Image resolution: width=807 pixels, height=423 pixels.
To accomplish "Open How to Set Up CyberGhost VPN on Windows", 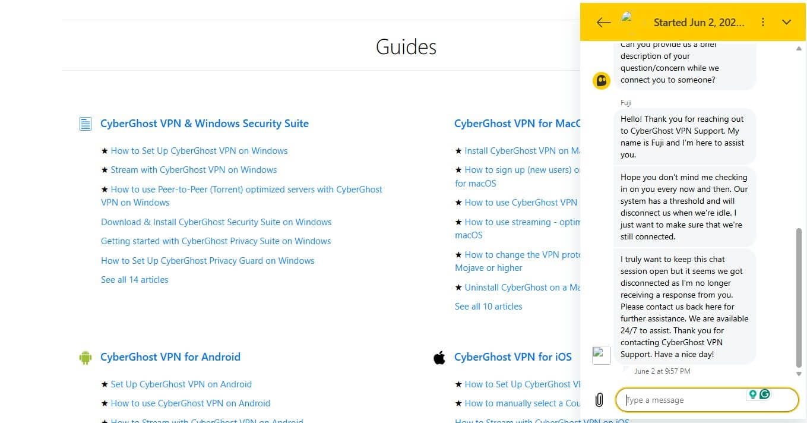I will click(198, 150).
